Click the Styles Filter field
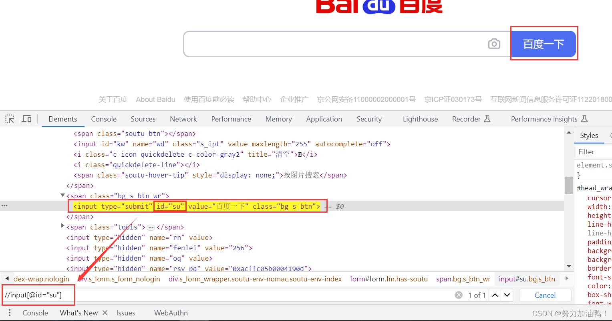Image resolution: width=612 pixels, height=321 pixels. coord(594,152)
